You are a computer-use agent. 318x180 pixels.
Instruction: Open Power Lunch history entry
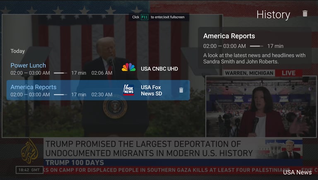pyautogui.click(x=98, y=69)
